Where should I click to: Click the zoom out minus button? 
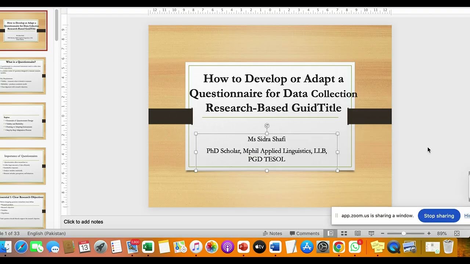pos(382,233)
